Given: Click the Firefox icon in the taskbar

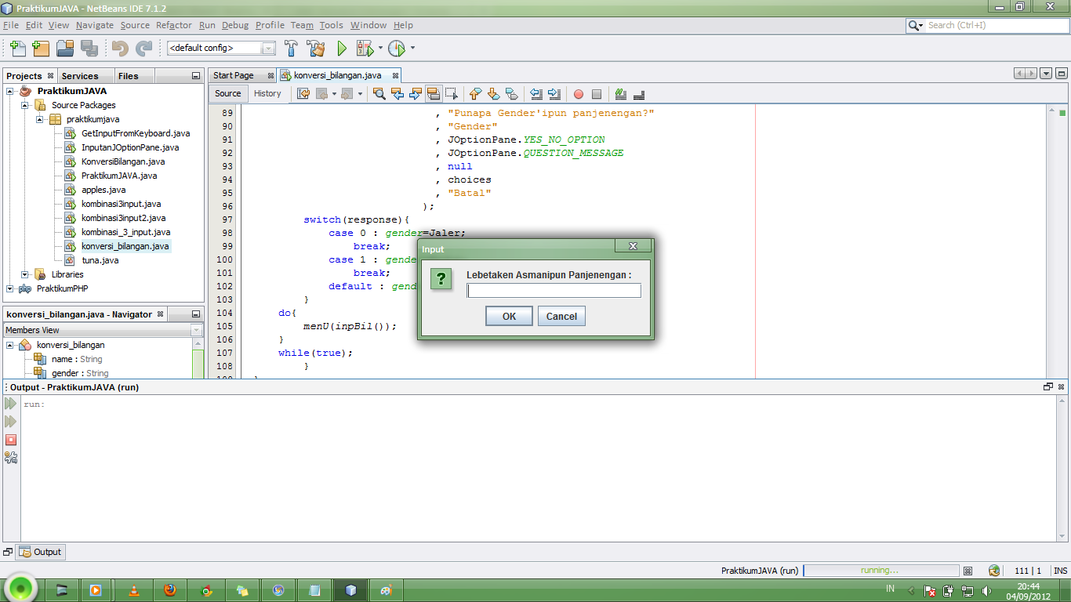Looking at the screenshot, I should click(170, 589).
